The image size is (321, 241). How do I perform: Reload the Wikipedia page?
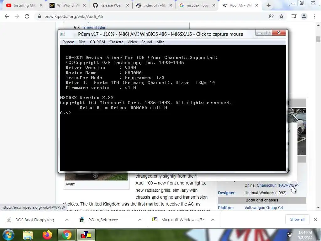pyautogui.click(x=27, y=16)
